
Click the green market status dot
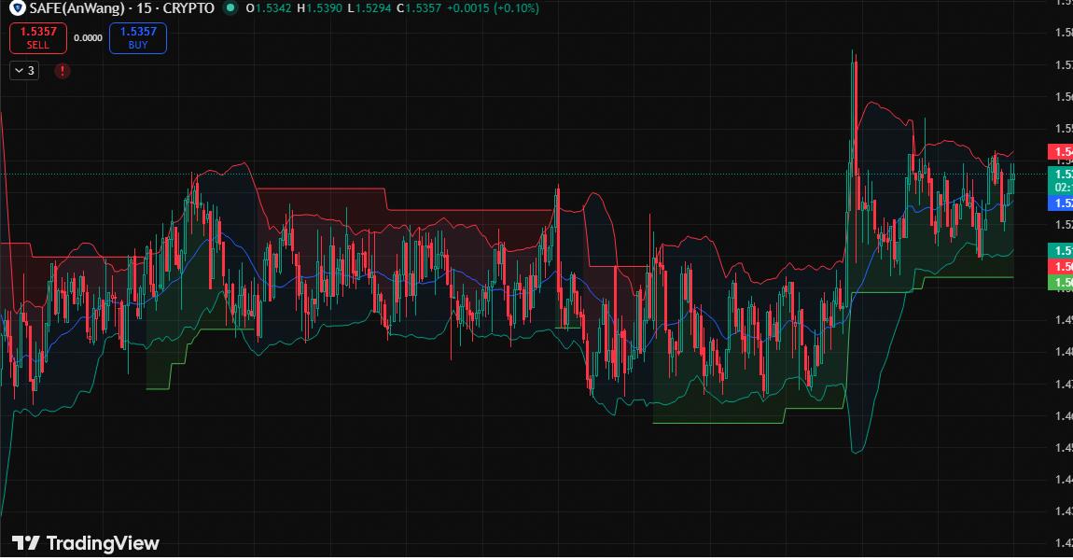pos(230,8)
